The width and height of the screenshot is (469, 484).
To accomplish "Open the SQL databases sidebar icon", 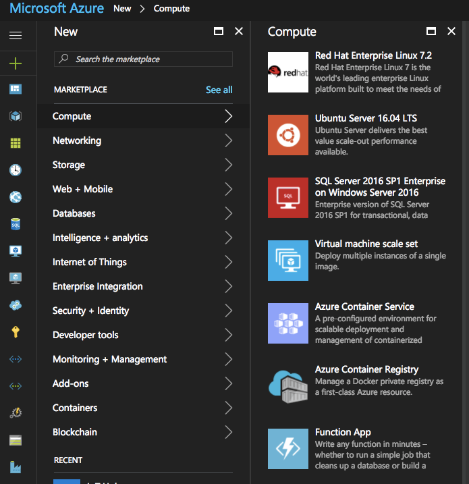I will [16, 224].
